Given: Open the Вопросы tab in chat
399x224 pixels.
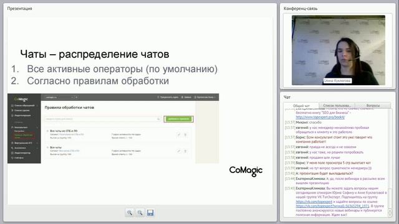Looking at the screenshot, I should 373,105.
